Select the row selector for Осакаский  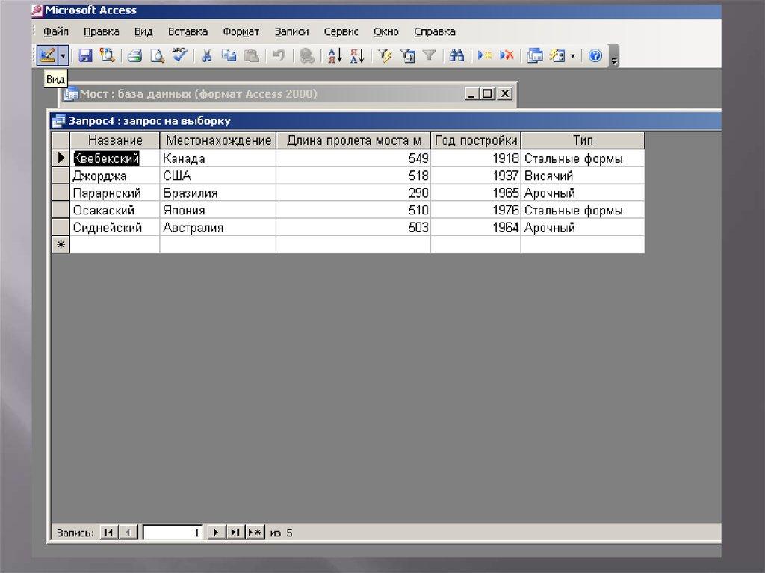point(60,211)
